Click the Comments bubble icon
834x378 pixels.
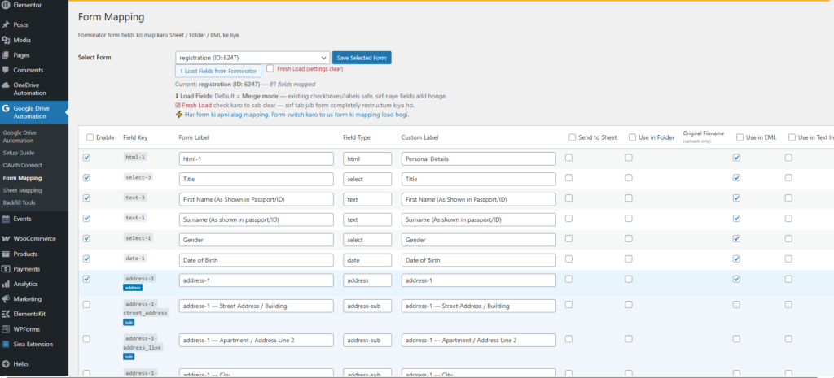pos(6,70)
